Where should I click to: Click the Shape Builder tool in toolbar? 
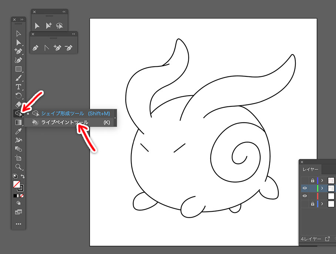click(x=19, y=113)
